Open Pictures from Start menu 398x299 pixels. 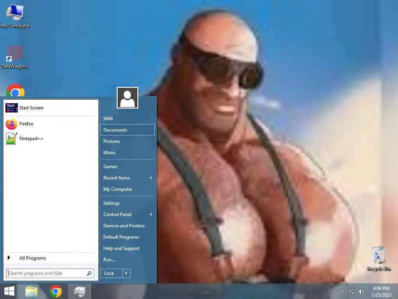tap(127, 141)
